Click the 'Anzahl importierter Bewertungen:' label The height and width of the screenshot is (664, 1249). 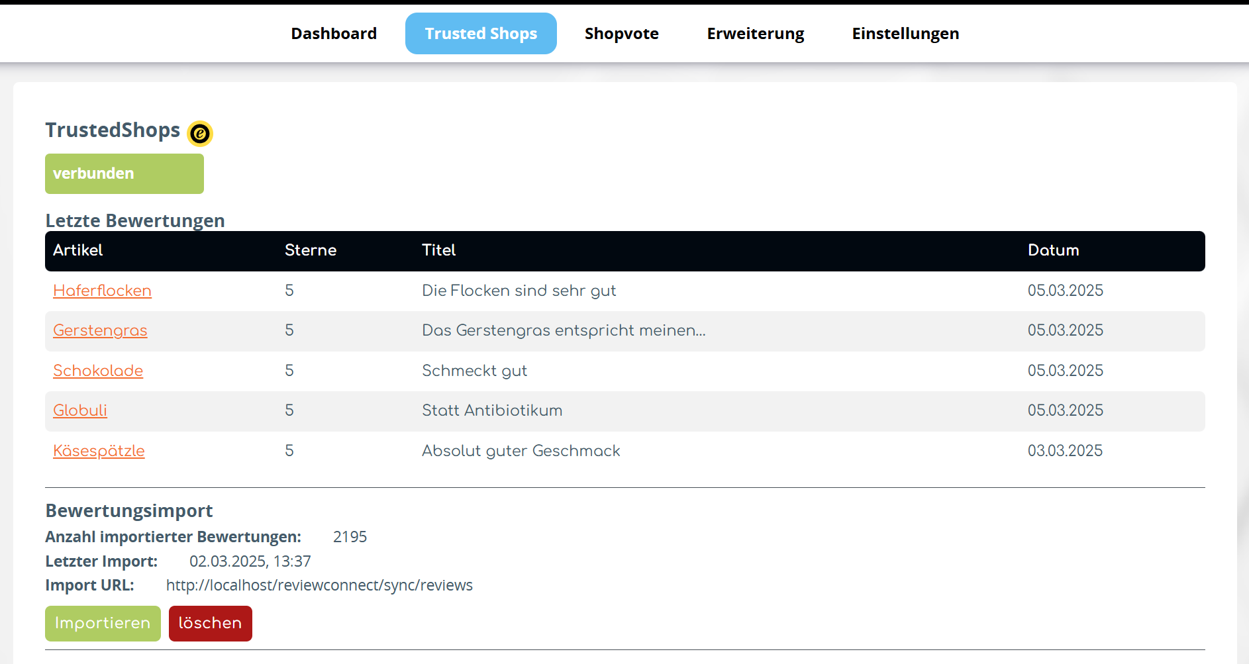[x=174, y=537]
